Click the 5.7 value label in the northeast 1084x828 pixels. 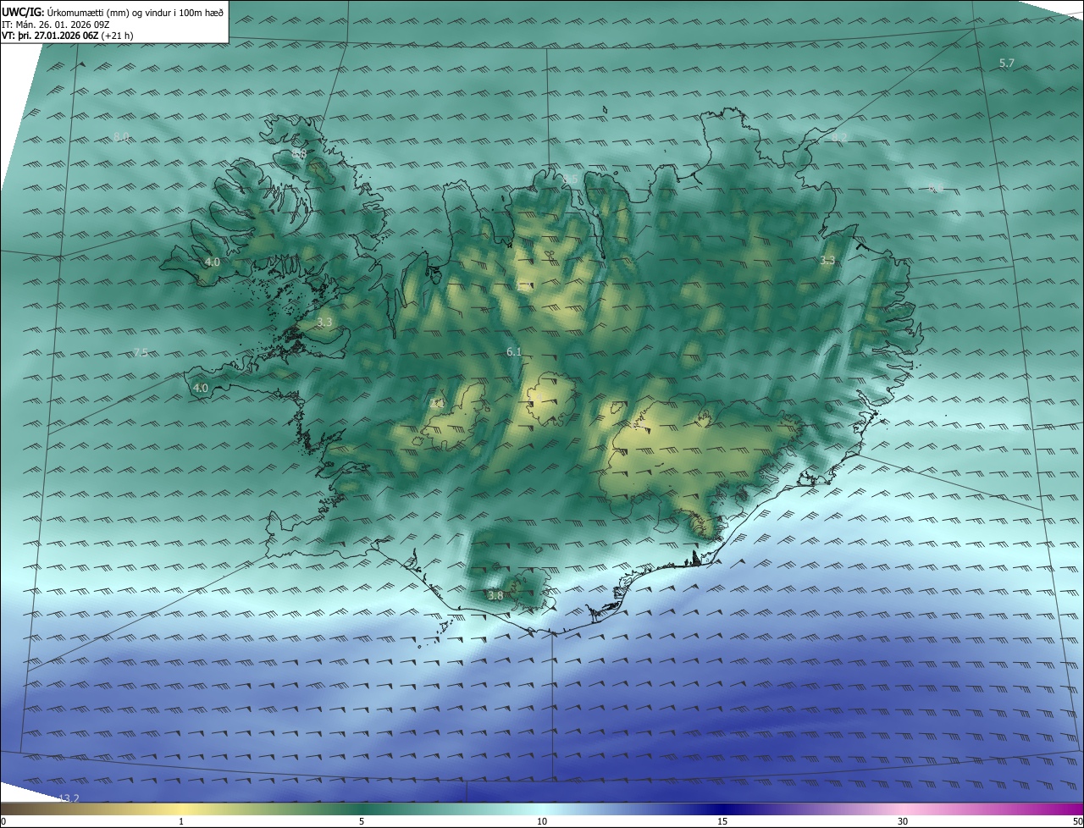1007,63
